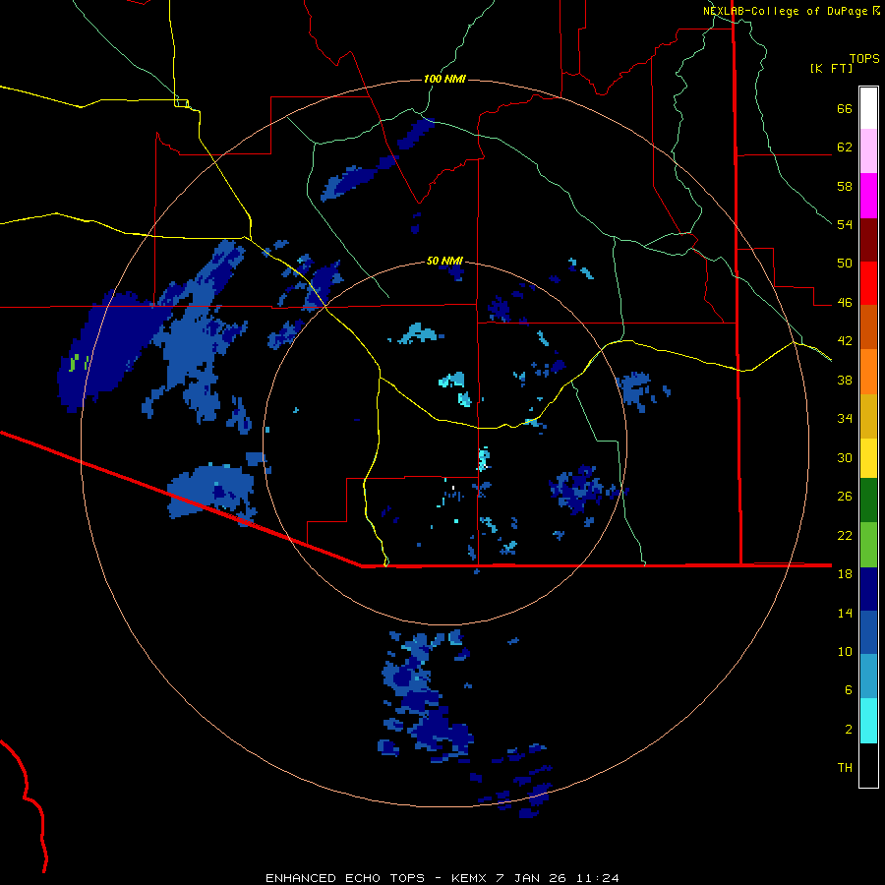The height and width of the screenshot is (885, 885).
Task: Click the '46' legend value label
Action: 845,303
